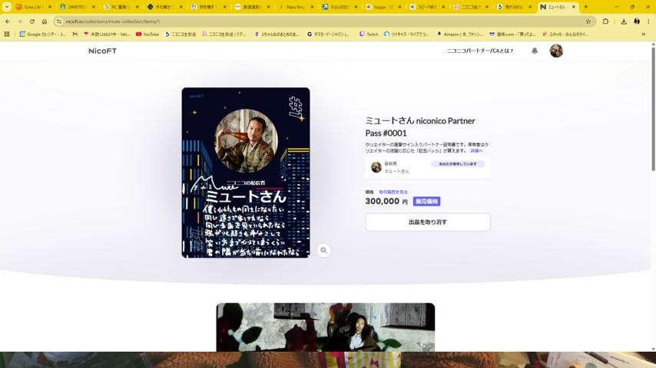Click the banner image below the card
656x368 pixels.
point(326,327)
